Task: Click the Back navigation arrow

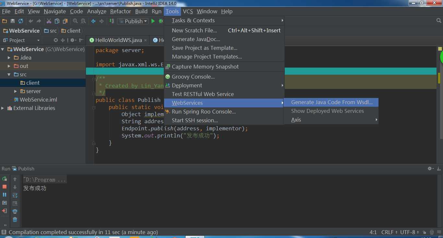Action: coord(93,21)
